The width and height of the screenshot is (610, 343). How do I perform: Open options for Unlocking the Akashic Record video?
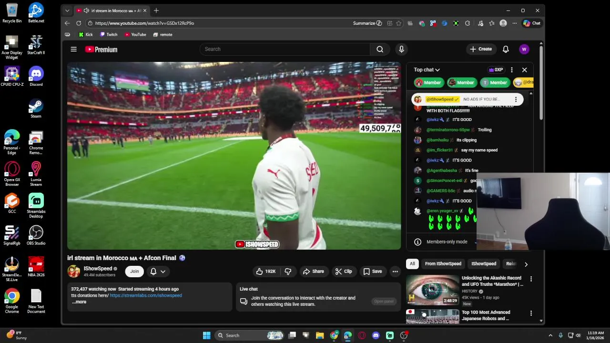pyautogui.click(x=531, y=279)
